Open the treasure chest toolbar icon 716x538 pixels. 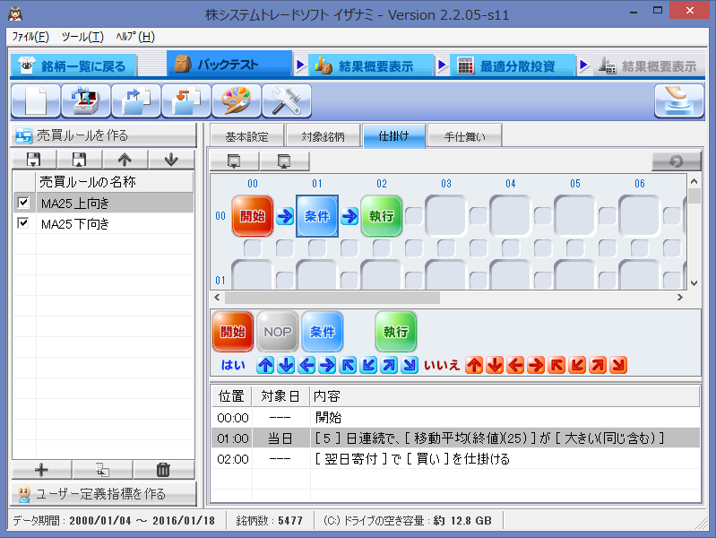pos(86,100)
